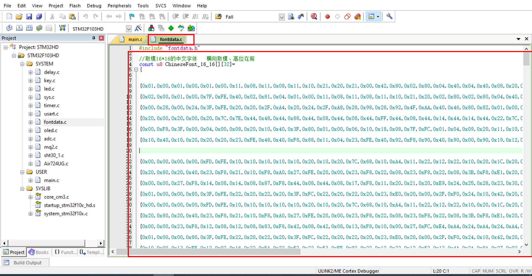The height and width of the screenshot is (276, 532).
Task: Click the Save icon
Action: [29, 17]
